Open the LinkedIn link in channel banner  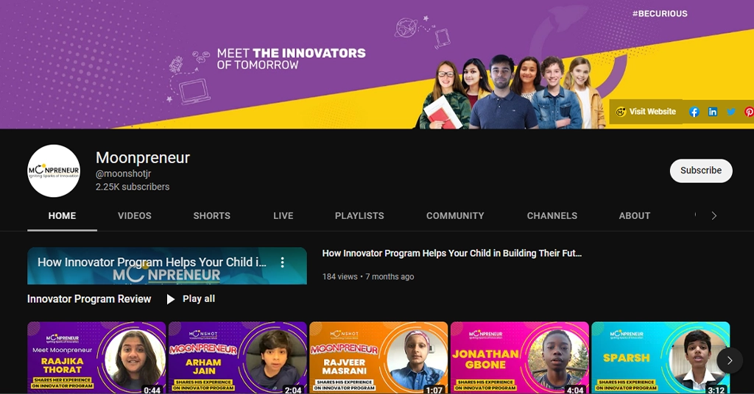click(713, 112)
